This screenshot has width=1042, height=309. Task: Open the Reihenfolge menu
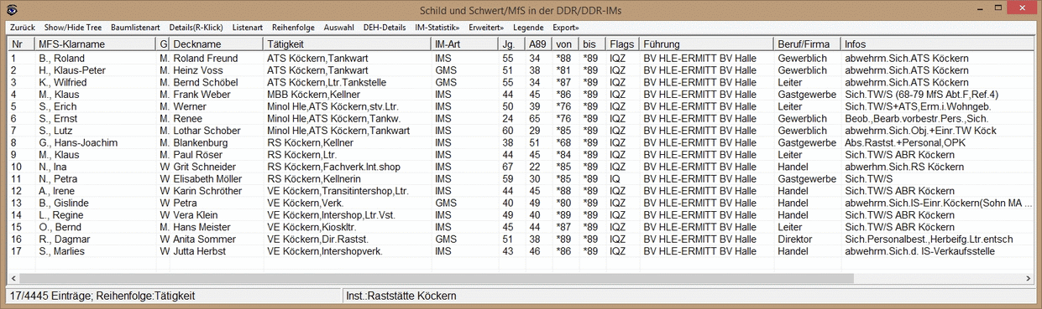point(293,28)
